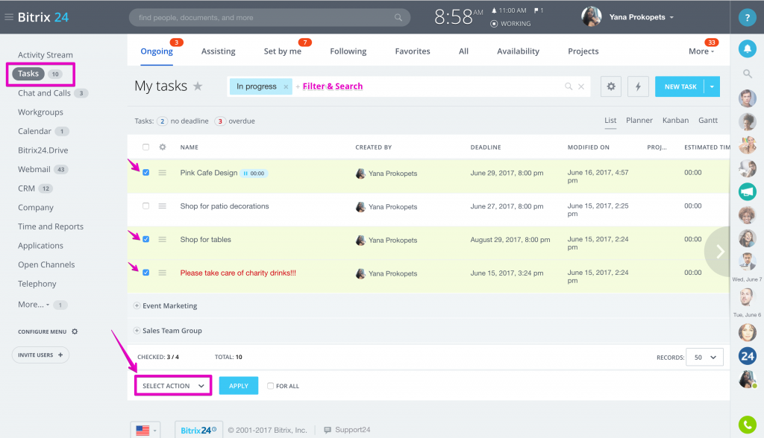Switch to the Ongoing tab
This screenshot has height=438, width=764.
(x=157, y=51)
